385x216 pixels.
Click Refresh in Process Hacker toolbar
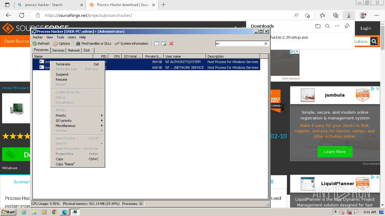41,43
